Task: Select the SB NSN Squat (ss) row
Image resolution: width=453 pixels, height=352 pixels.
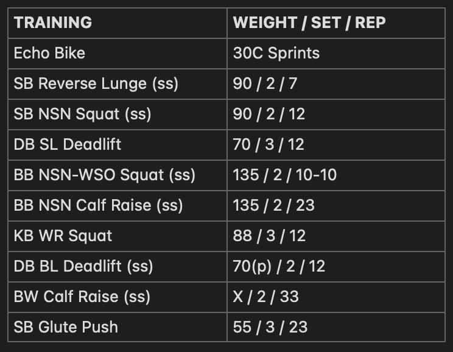Action: (226, 114)
